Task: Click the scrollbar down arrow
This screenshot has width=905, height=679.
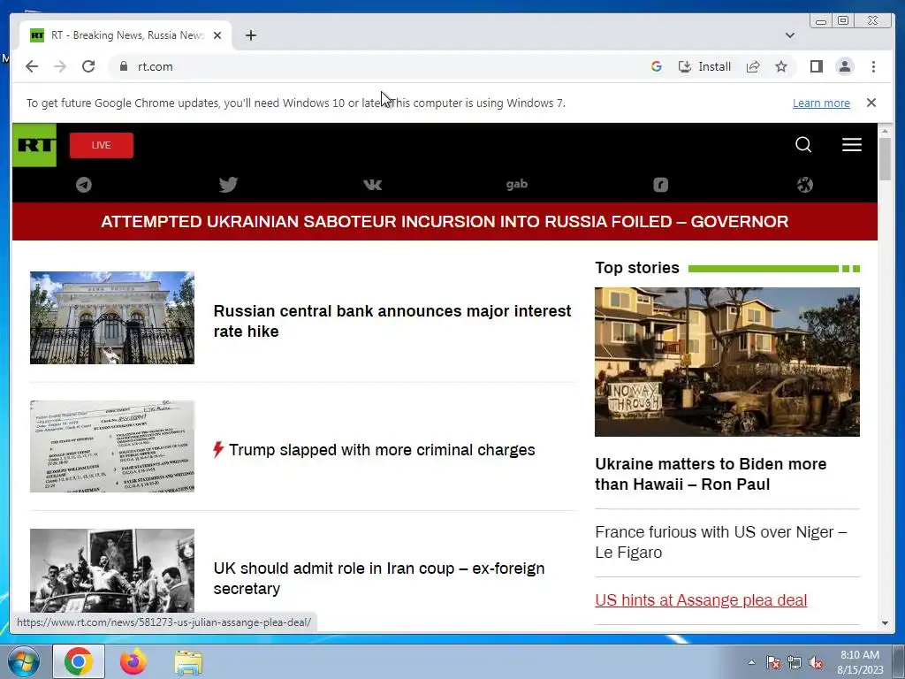Action: (x=885, y=623)
